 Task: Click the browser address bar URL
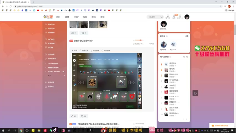pos(30,6)
